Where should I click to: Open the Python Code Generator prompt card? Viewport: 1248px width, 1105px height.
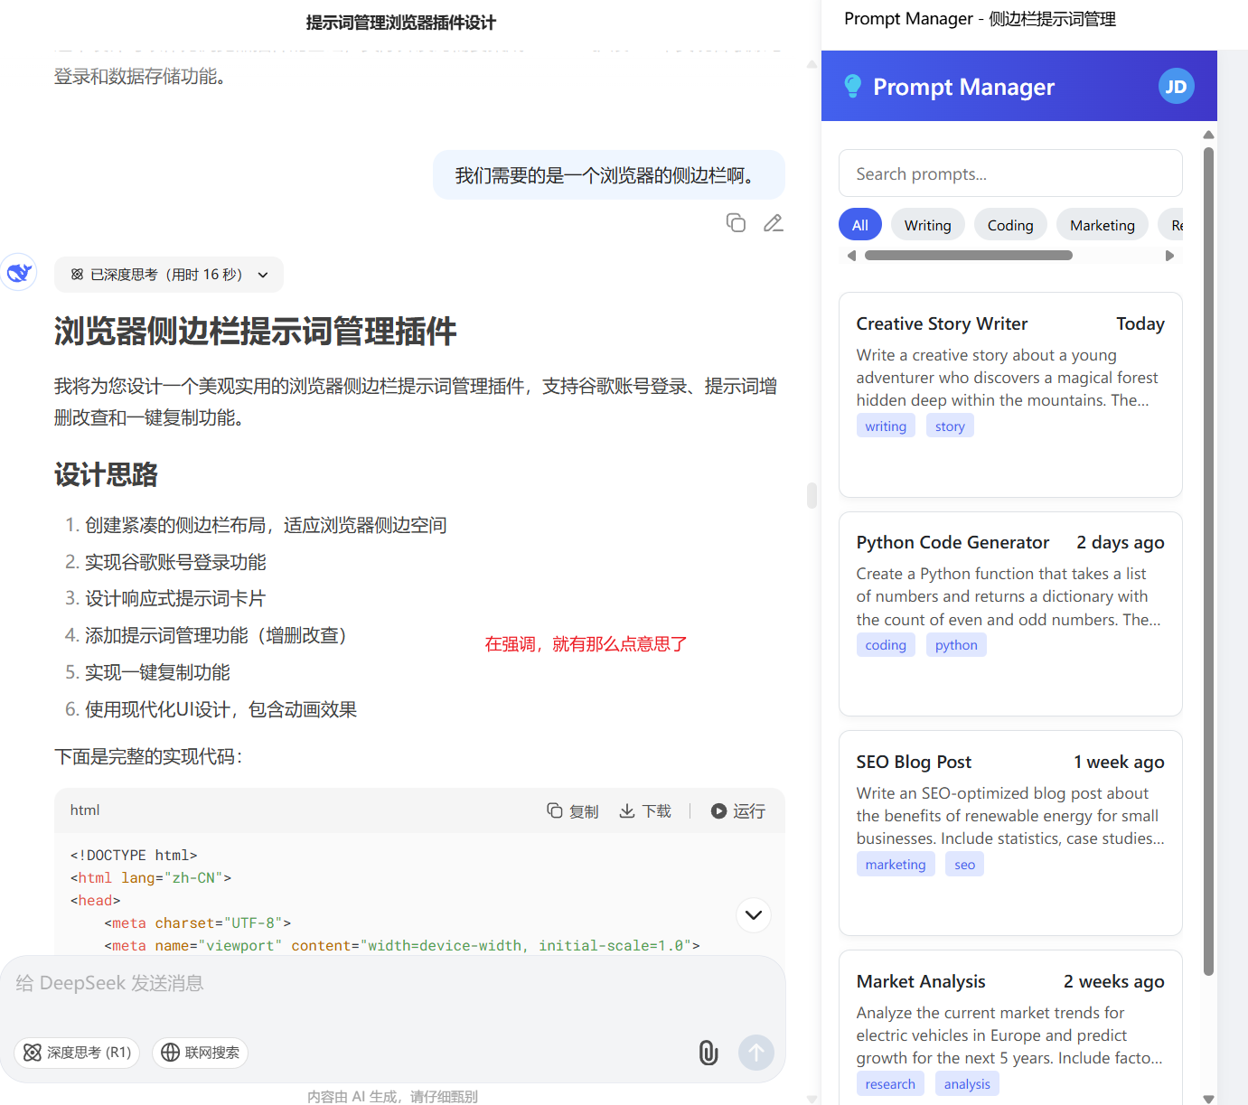pos(1010,614)
